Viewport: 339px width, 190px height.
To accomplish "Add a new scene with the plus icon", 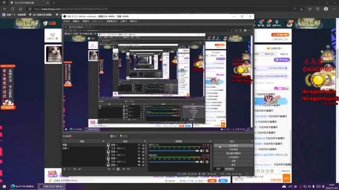I will tap(64, 169).
